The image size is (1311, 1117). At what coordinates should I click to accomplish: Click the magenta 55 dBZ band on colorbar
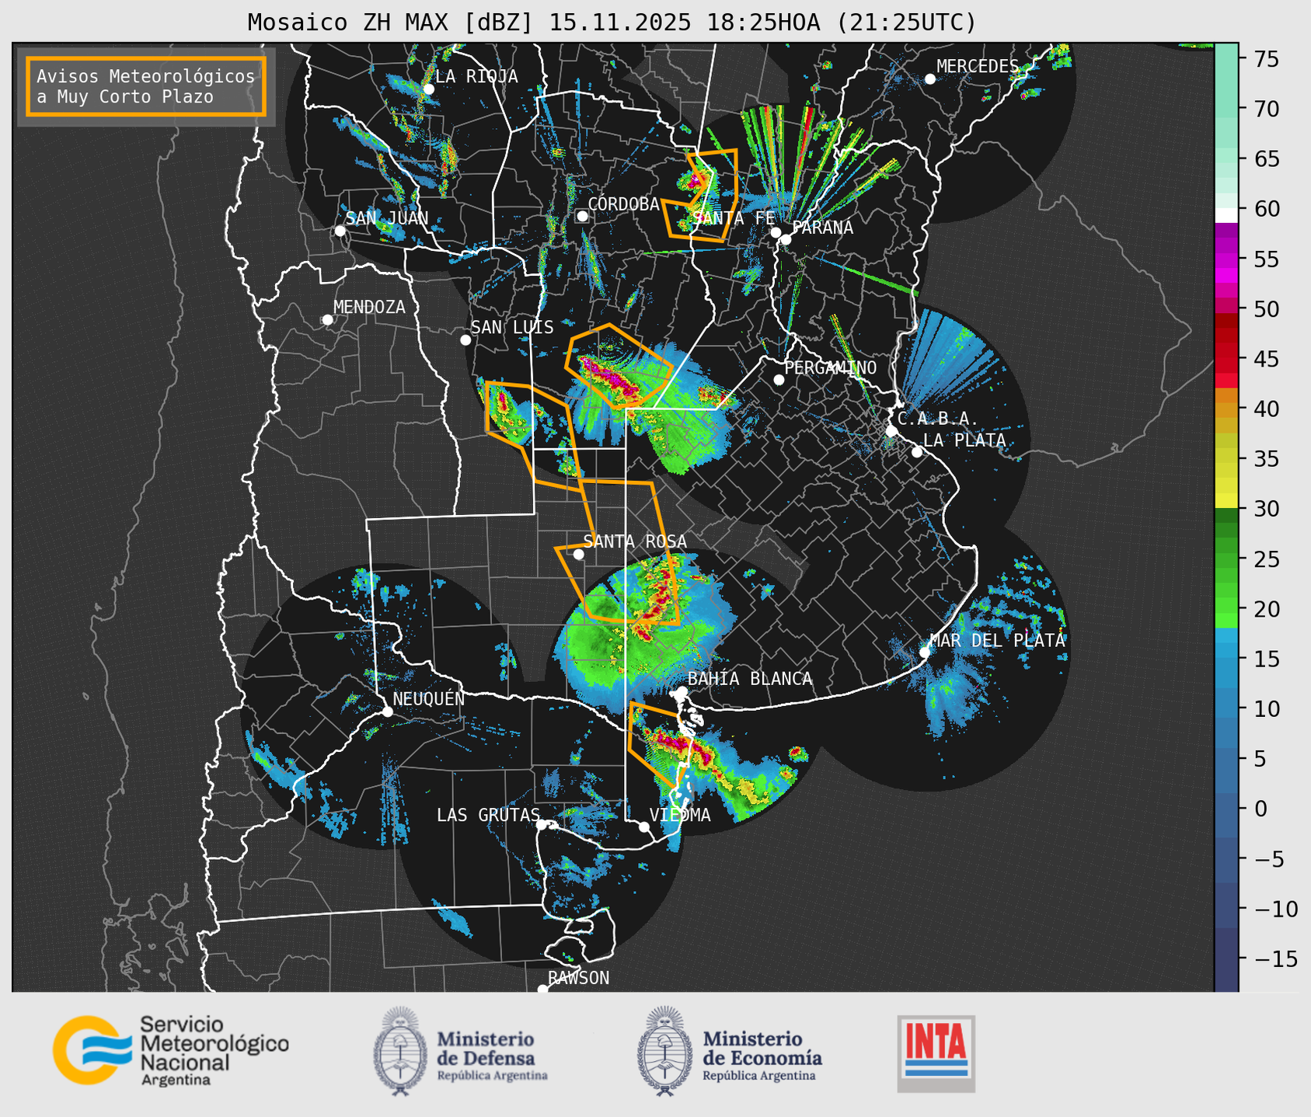(x=1226, y=259)
